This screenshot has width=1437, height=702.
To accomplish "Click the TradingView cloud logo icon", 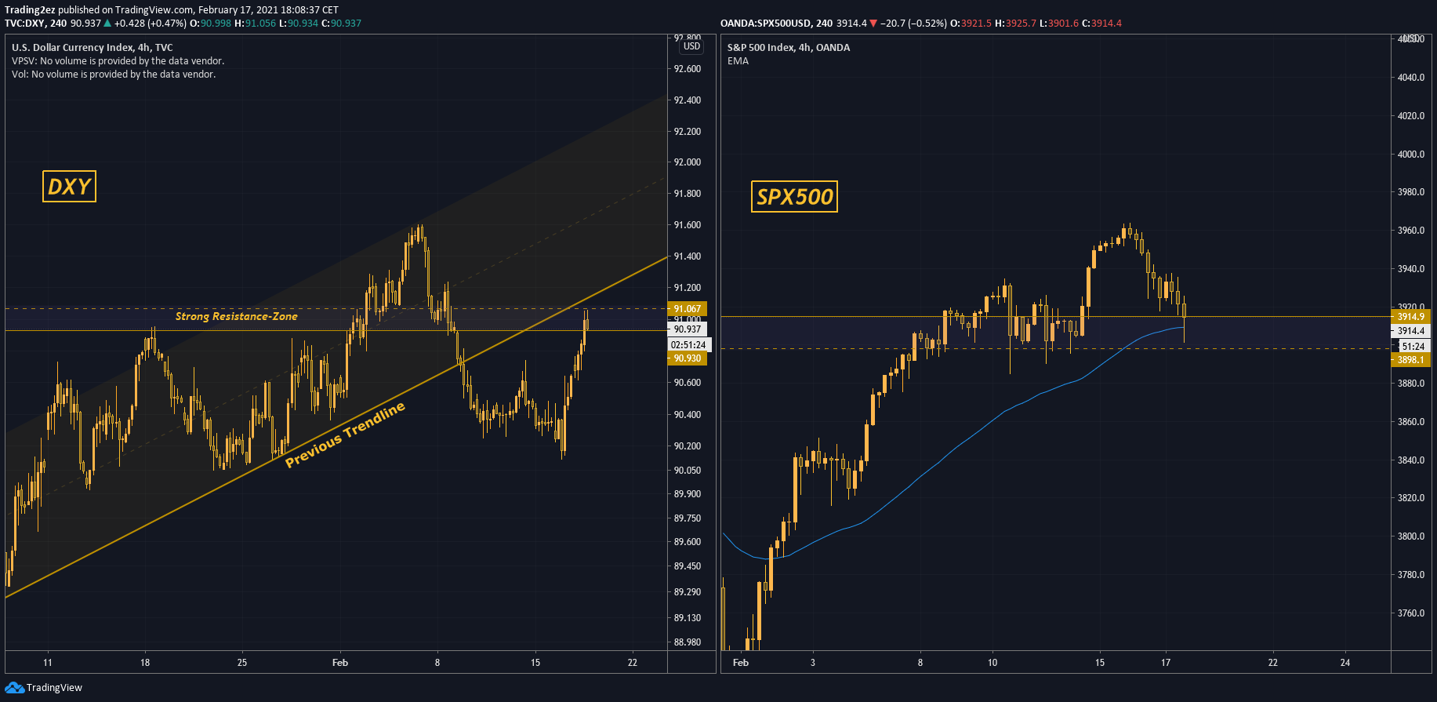I will click(x=14, y=688).
